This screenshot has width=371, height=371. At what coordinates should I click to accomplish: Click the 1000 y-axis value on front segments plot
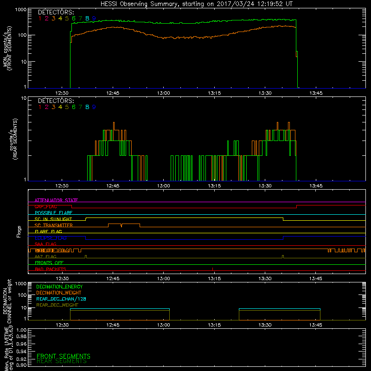(20, 10)
